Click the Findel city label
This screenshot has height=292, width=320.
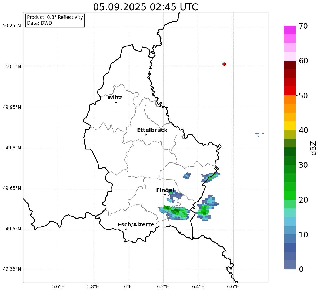[x=165, y=190]
